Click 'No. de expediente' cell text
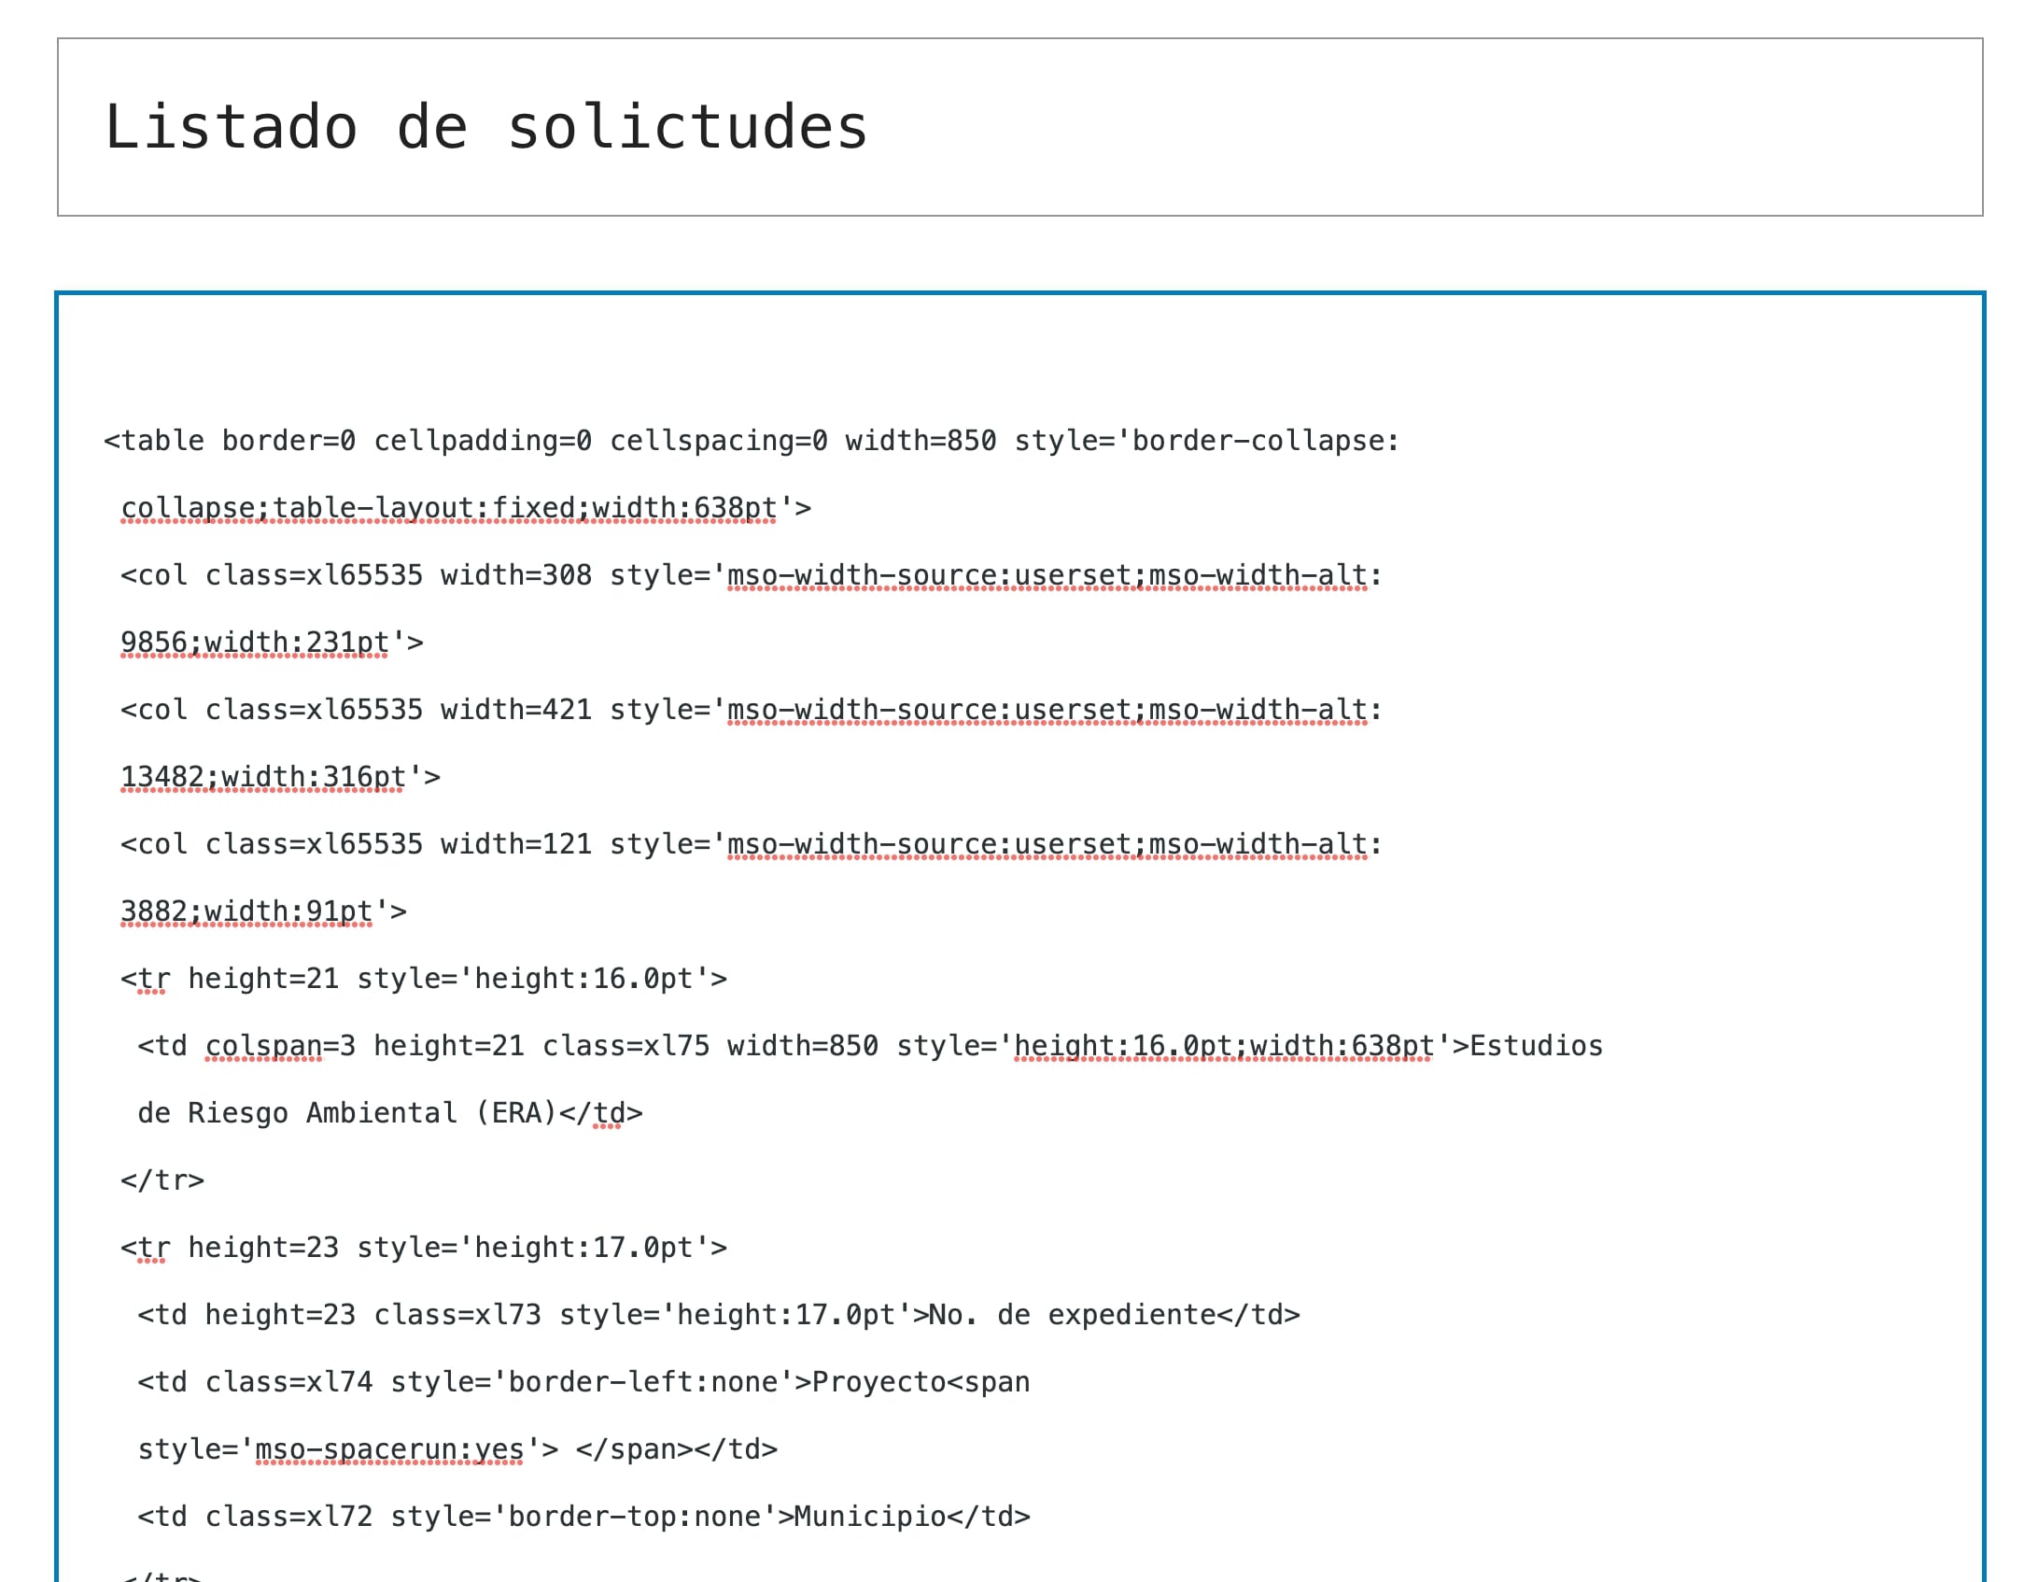2024x1582 pixels. pyautogui.click(x=1073, y=1315)
